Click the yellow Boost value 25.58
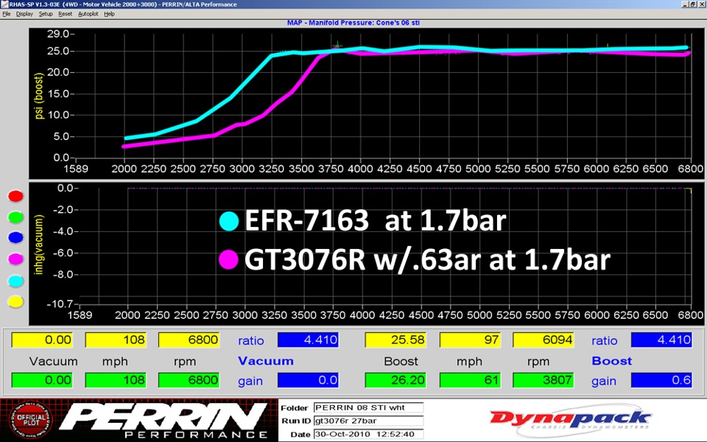This screenshot has width=707, height=442. [395, 340]
